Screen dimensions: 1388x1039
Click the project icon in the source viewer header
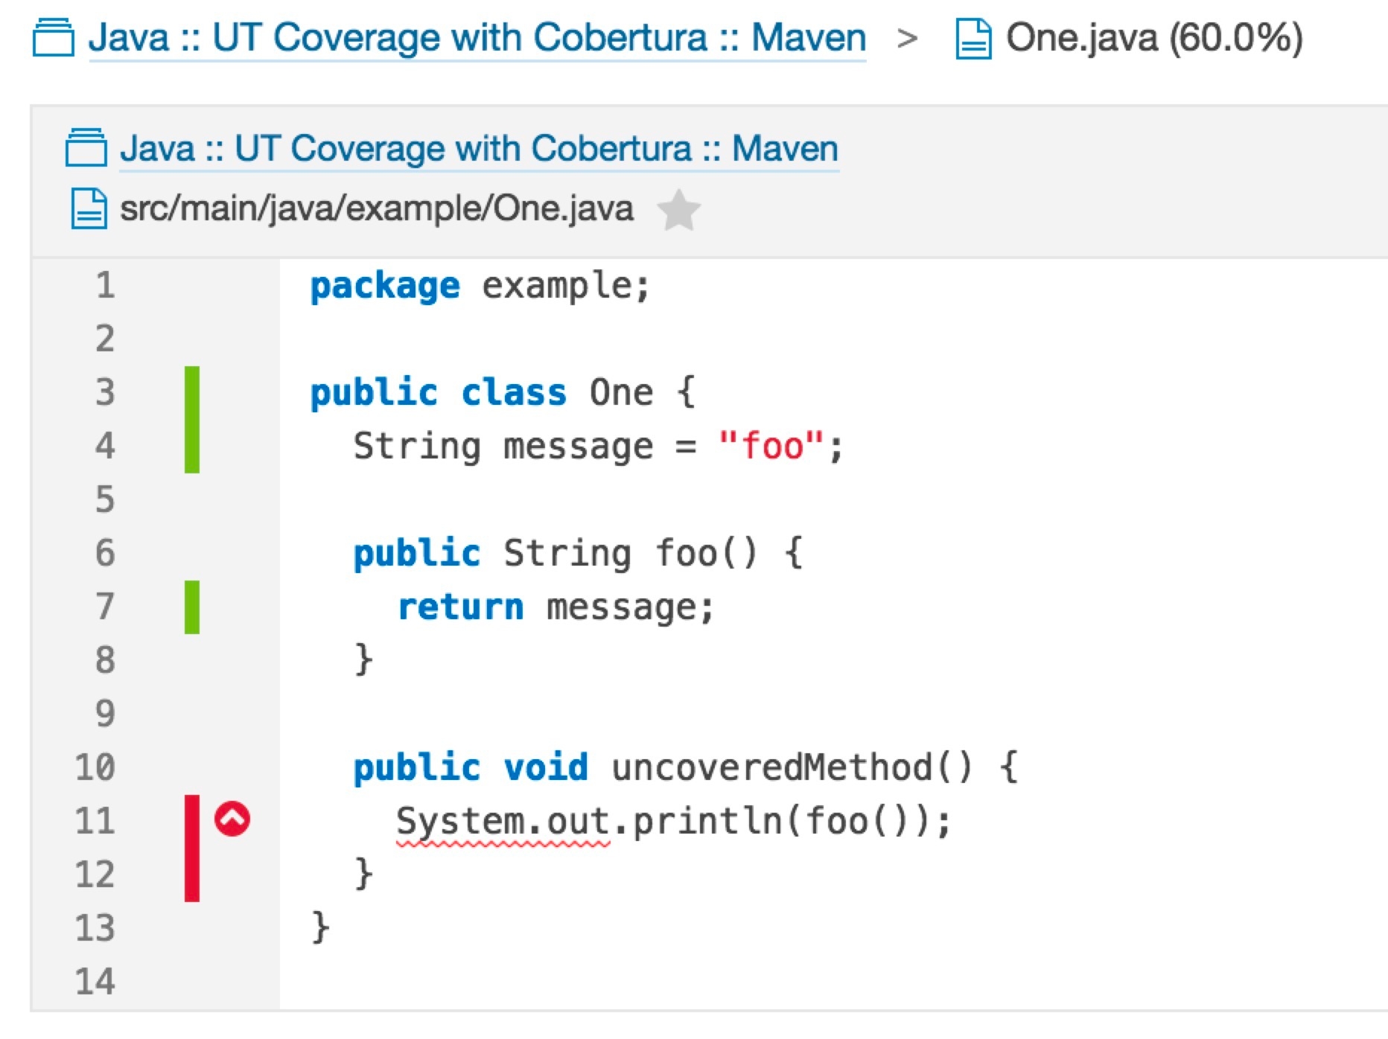tap(86, 147)
